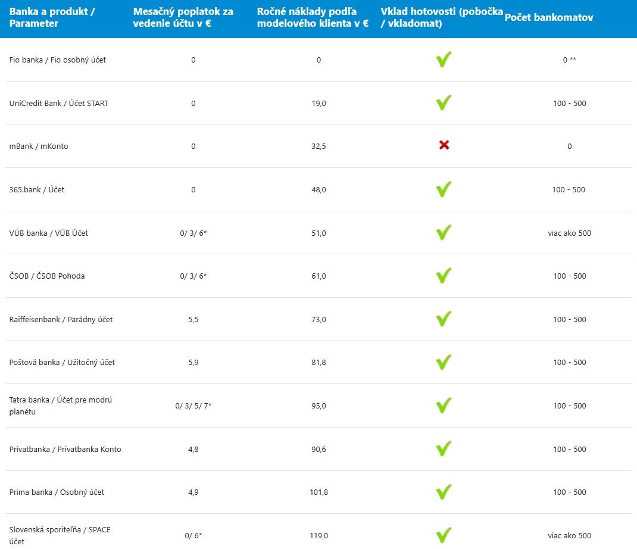Click the ČSOB Pohoda green checkmark
This screenshot has height=549, width=637.
[444, 276]
